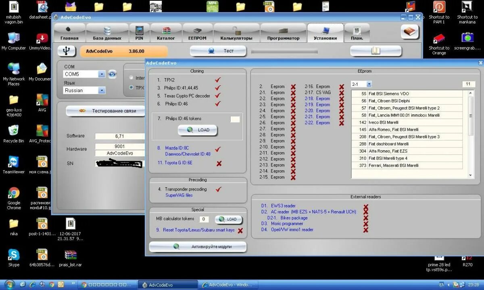Select Ferrari, Maserati BSI Marelli row

(x=407, y=166)
